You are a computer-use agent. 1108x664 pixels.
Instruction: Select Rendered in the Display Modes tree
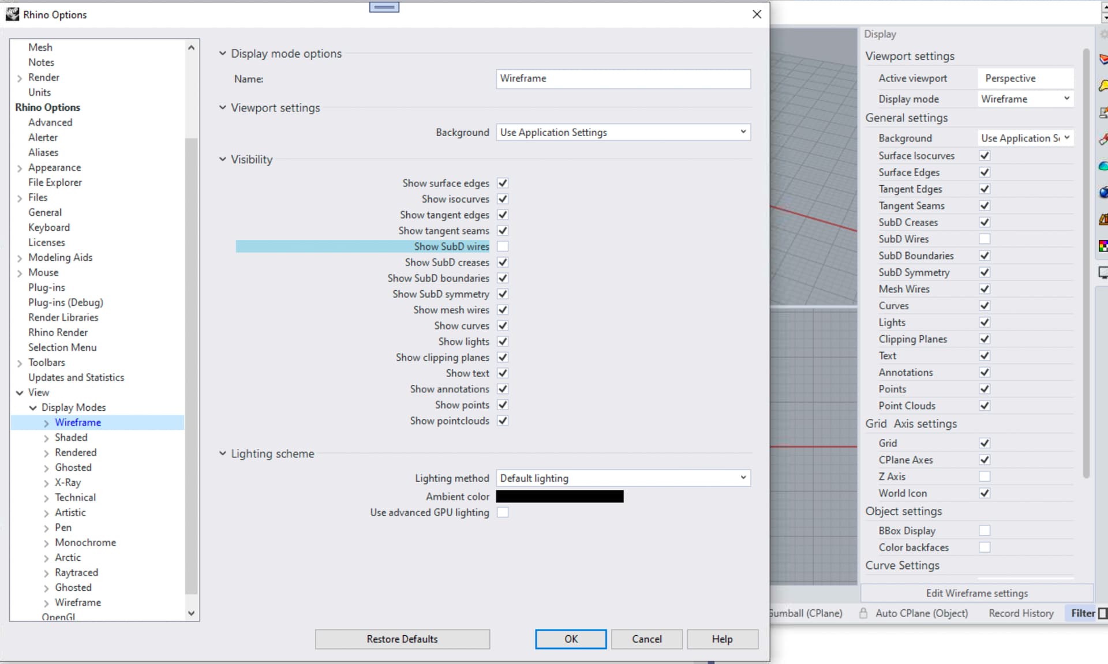[x=76, y=453]
